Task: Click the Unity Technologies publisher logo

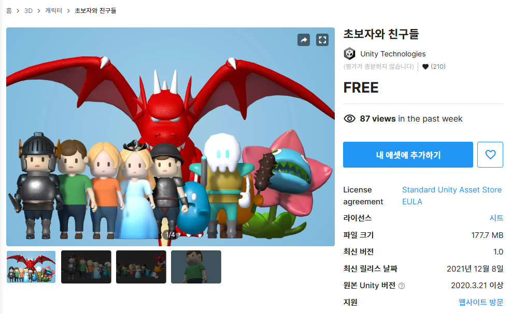Action: (x=349, y=54)
